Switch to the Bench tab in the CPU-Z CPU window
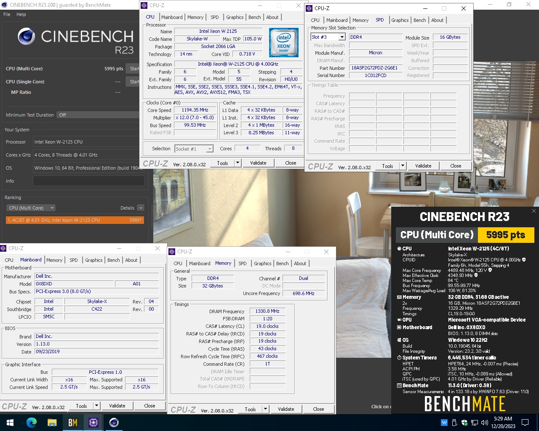 [x=254, y=17]
